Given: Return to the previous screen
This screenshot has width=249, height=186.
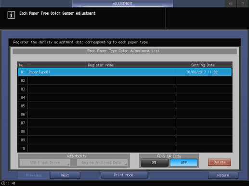Looking at the screenshot, I should click(223, 175).
